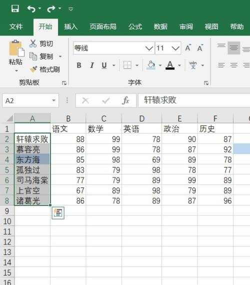Select the 司马海棠 name cell
Image resolution: width=250 pixels, height=285 pixels.
32,180
